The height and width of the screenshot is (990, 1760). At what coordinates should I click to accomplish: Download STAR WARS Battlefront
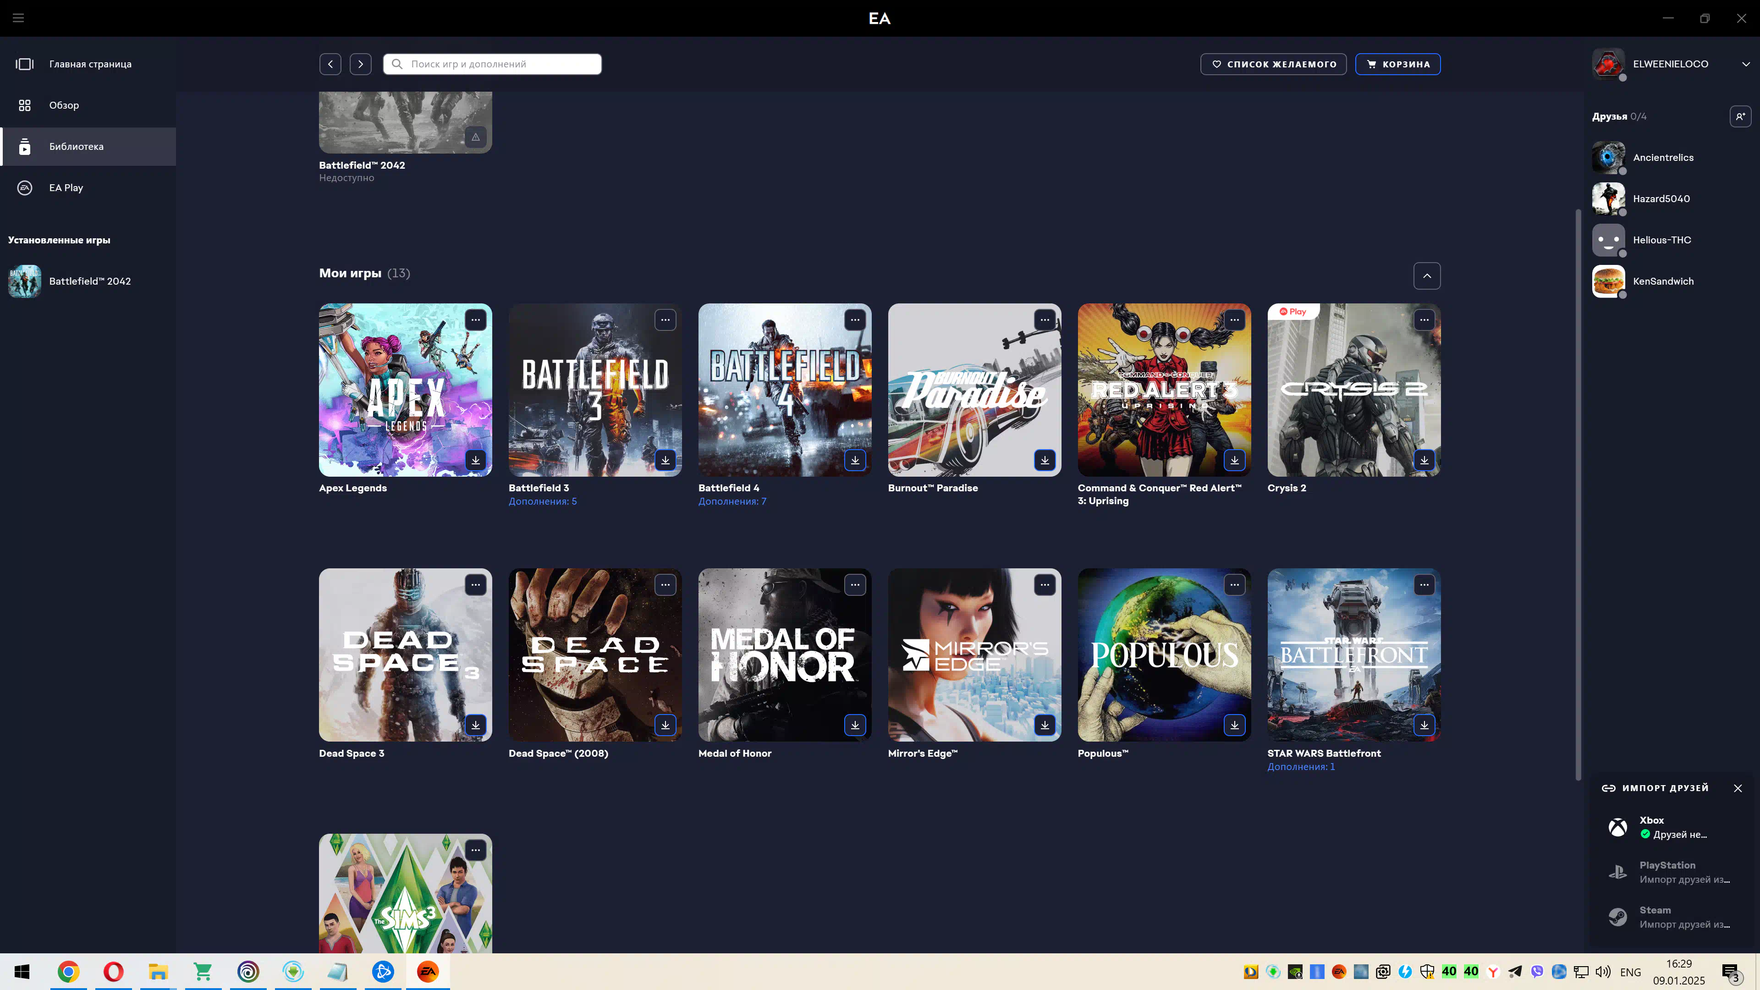[1424, 725]
